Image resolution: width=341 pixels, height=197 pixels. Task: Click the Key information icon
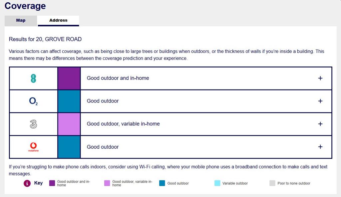[27, 183]
